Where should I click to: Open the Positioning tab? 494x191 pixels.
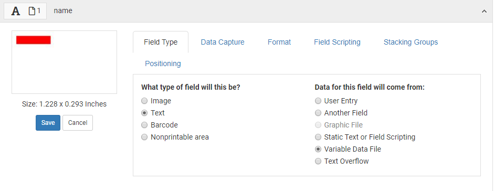(x=163, y=63)
